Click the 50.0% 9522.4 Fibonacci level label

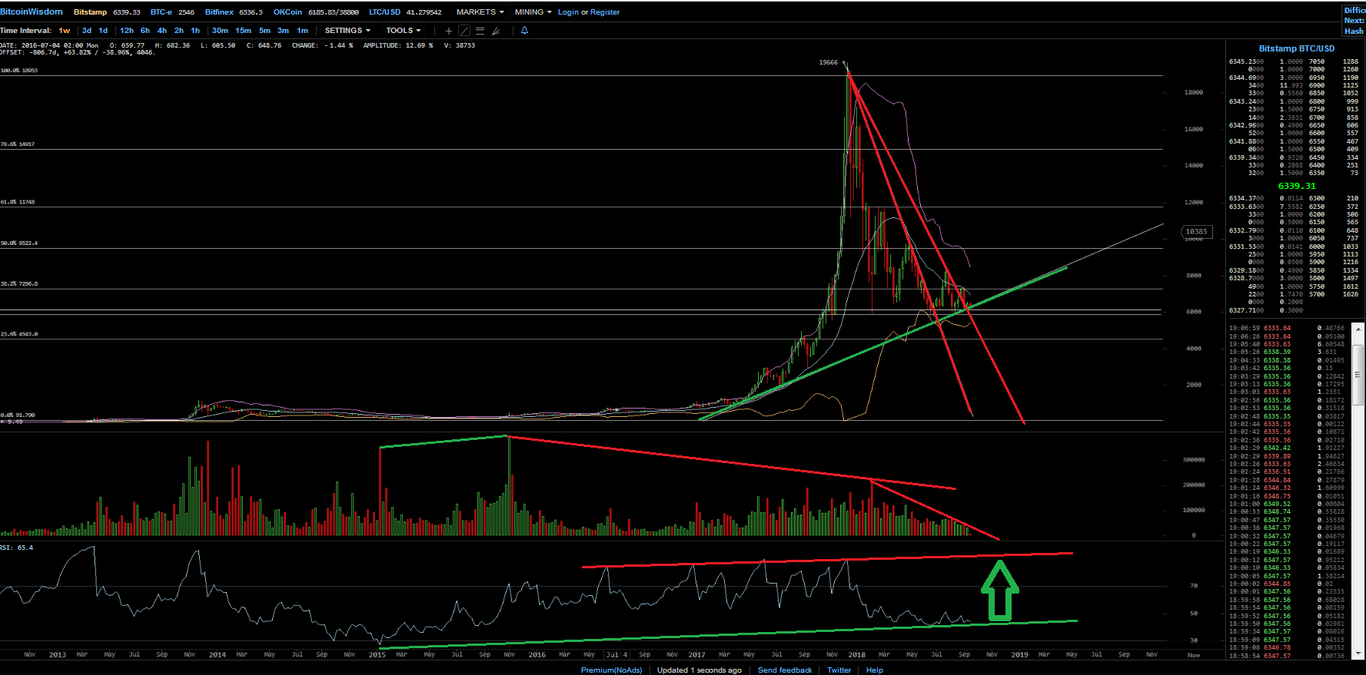[x=19, y=243]
